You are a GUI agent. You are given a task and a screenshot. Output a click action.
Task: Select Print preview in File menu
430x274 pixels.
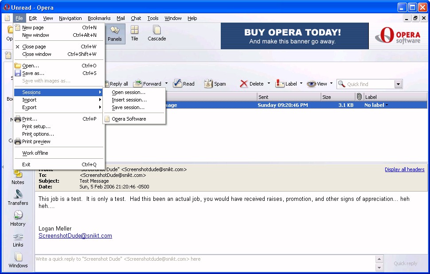tap(36, 141)
